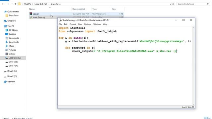Select Local Disk (C:) in address breadcrumb

click(41, 4)
